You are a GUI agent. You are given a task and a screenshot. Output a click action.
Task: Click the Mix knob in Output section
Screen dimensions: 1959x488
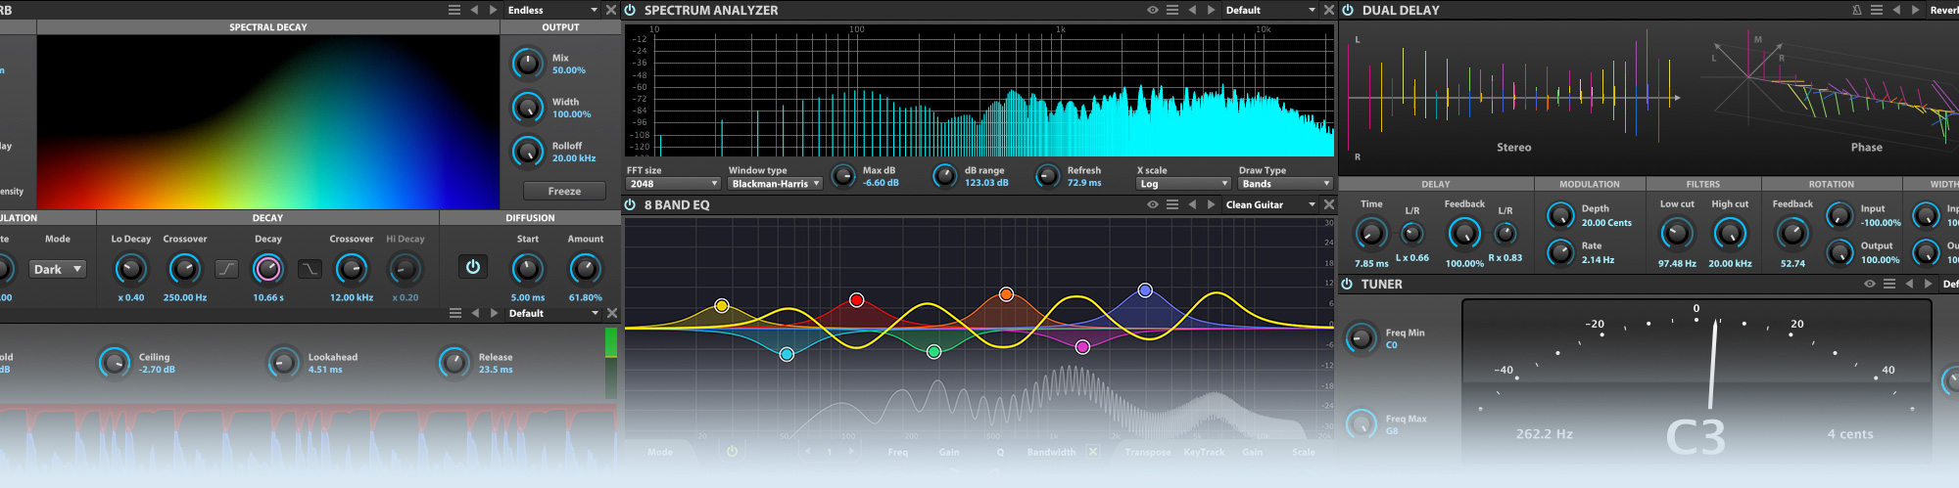[528, 64]
